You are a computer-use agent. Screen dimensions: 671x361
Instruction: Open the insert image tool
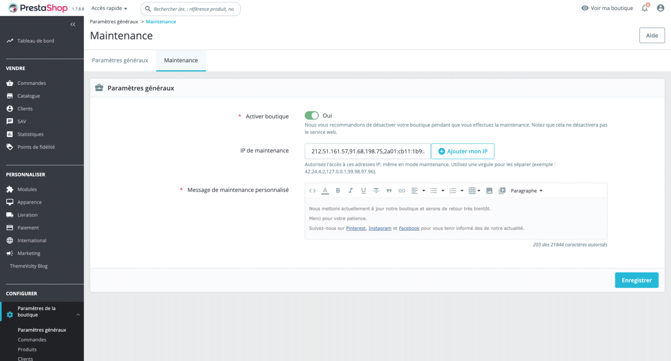point(489,190)
